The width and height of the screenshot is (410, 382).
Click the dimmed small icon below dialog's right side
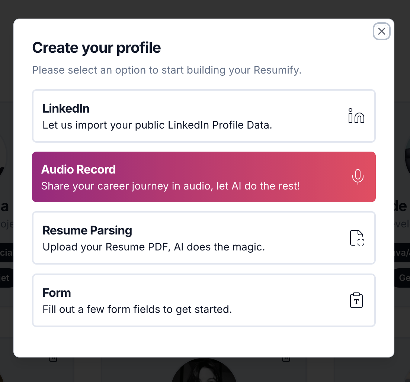coord(286,359)
